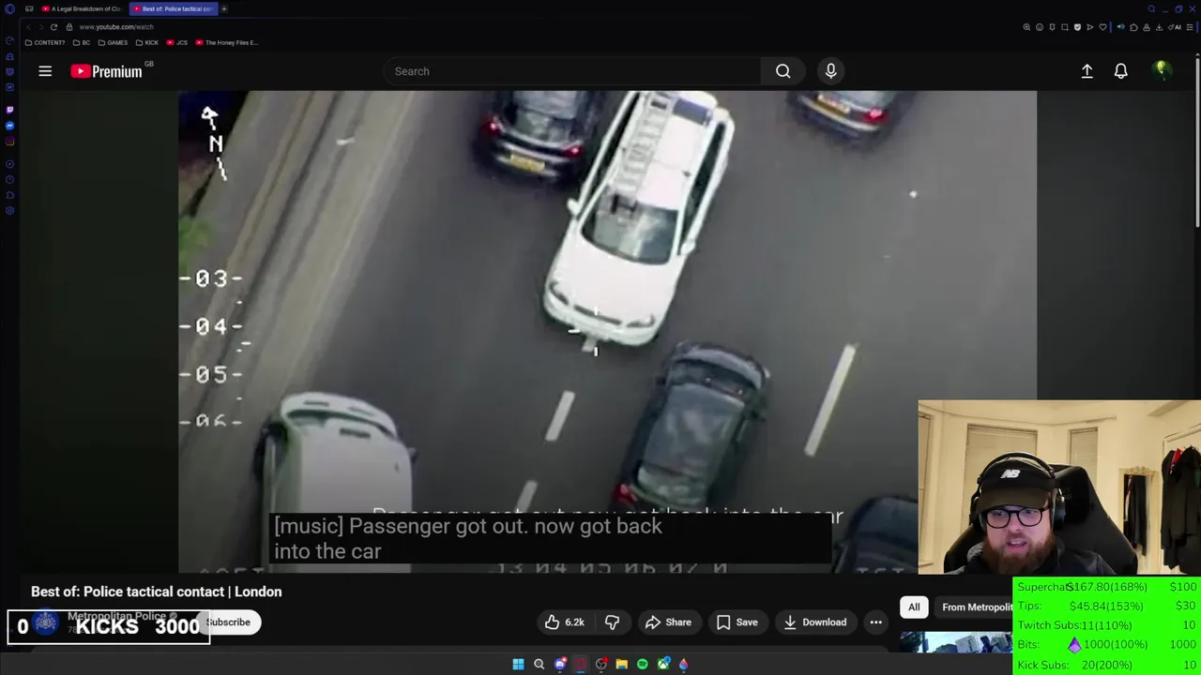
Task: Open the AI assistant toolbar icon
Action: pos(1176,27)
